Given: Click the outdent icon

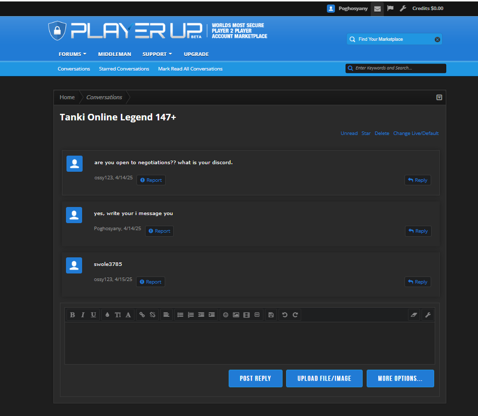Looking at the screenshot, I should [201, 315].
